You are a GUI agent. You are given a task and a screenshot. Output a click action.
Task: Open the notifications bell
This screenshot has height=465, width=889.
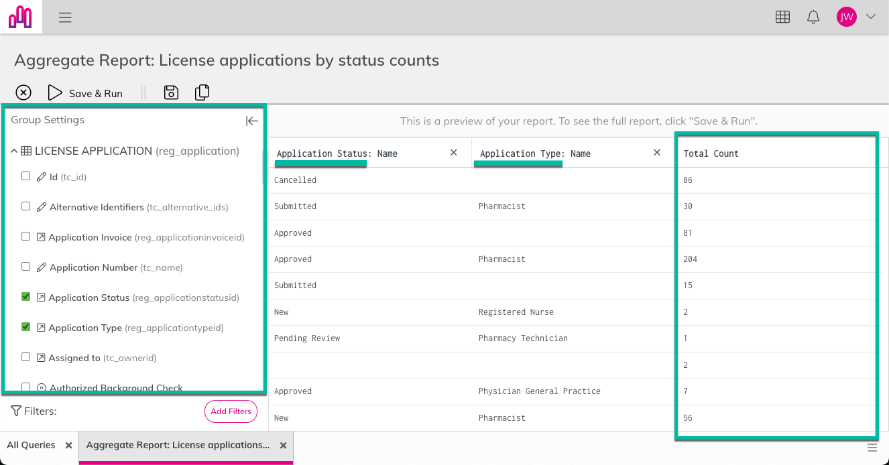(813, 17)
